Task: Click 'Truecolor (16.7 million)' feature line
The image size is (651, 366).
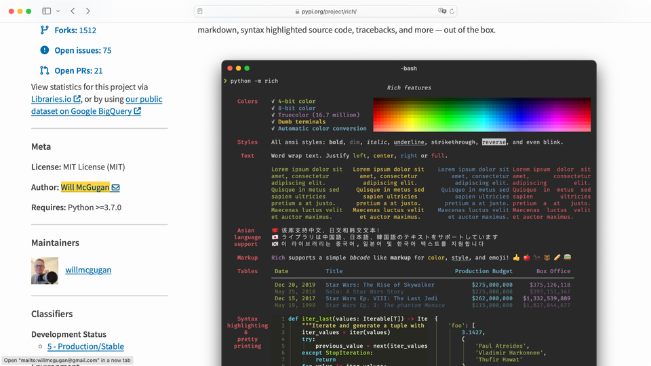Action: (x=319, y=115)
